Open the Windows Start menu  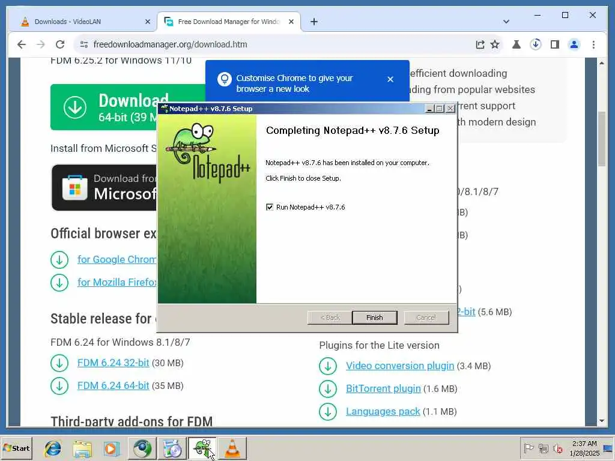16,448
